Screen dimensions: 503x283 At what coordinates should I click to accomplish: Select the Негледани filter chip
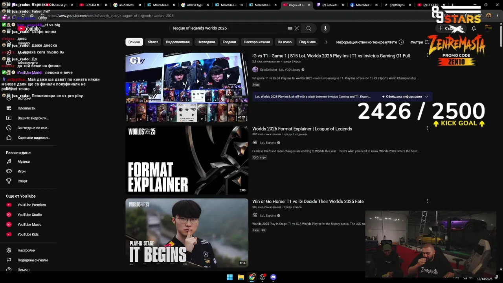206,42
